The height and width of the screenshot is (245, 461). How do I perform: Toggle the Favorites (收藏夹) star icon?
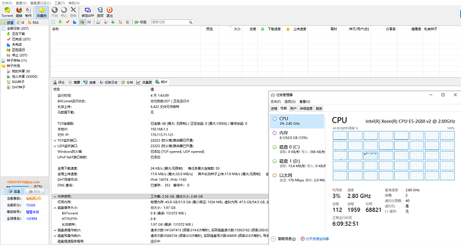[41, 12]
